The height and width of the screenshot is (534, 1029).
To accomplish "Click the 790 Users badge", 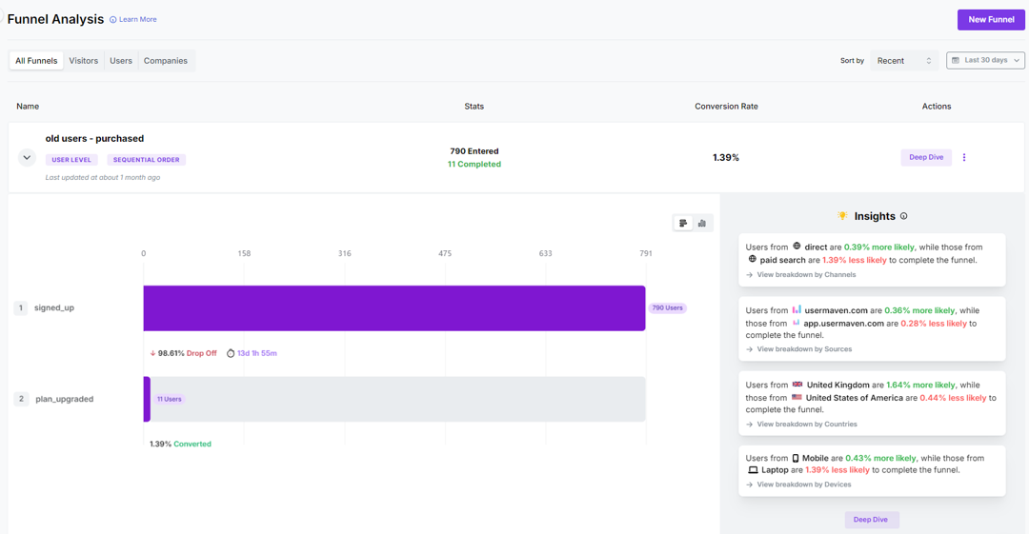I will (667, 307).
